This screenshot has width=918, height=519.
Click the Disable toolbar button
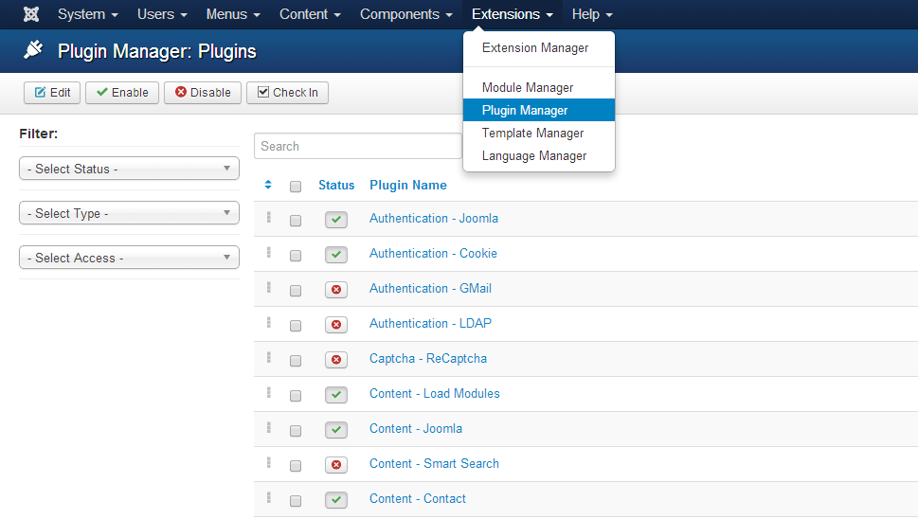tap(203, 93)
